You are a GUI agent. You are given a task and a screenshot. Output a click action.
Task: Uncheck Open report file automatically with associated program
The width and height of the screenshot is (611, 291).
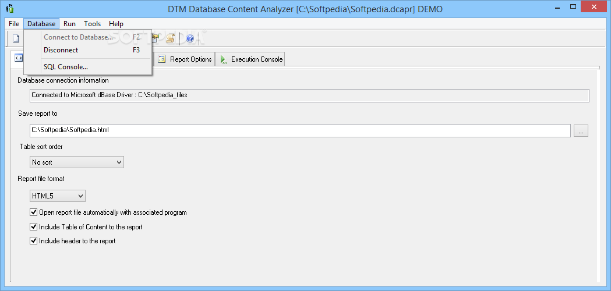(x=34, y=212)
